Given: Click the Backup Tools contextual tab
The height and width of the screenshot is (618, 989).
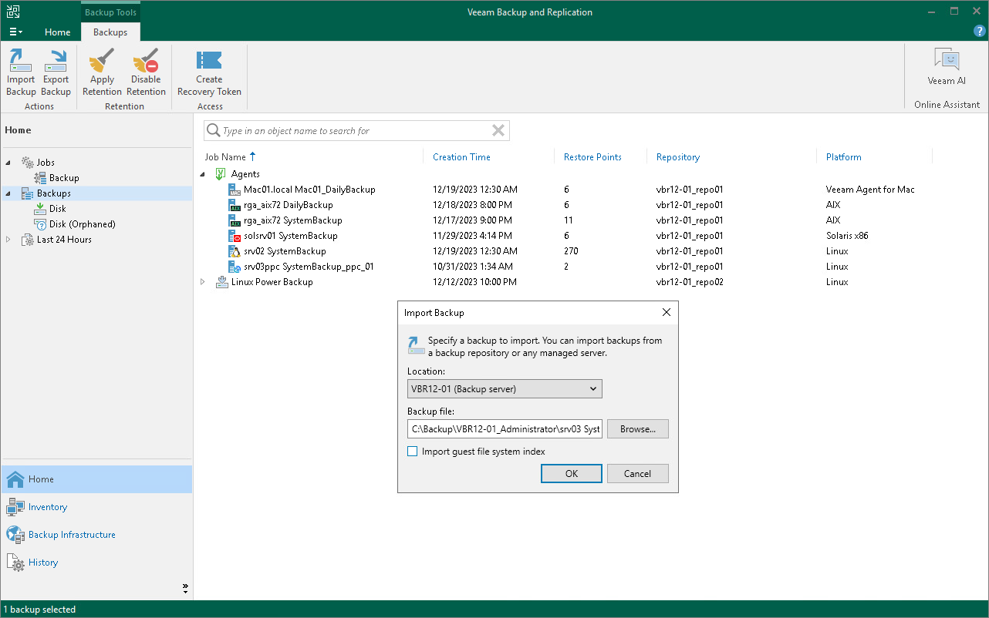Looking at the screenshot, I should 110,12.
